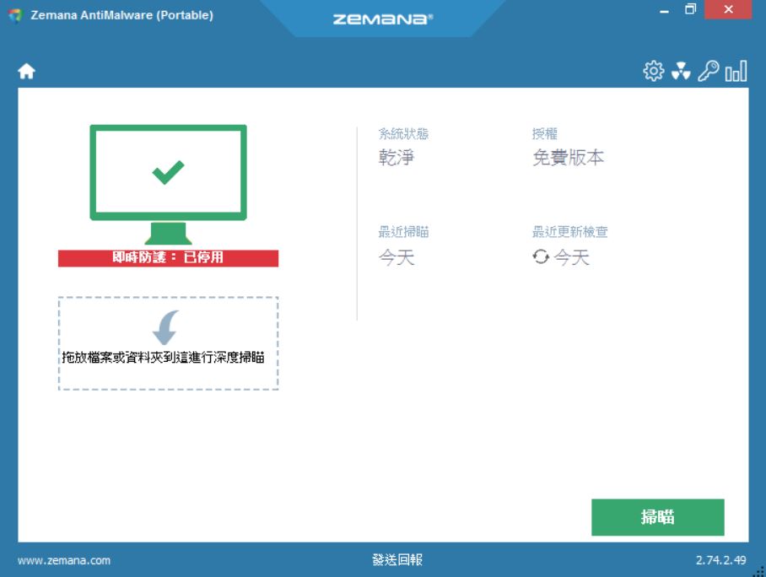766x577 pixels.
Task: Click the 掃瞄 scan button
Action: [657, 517]
